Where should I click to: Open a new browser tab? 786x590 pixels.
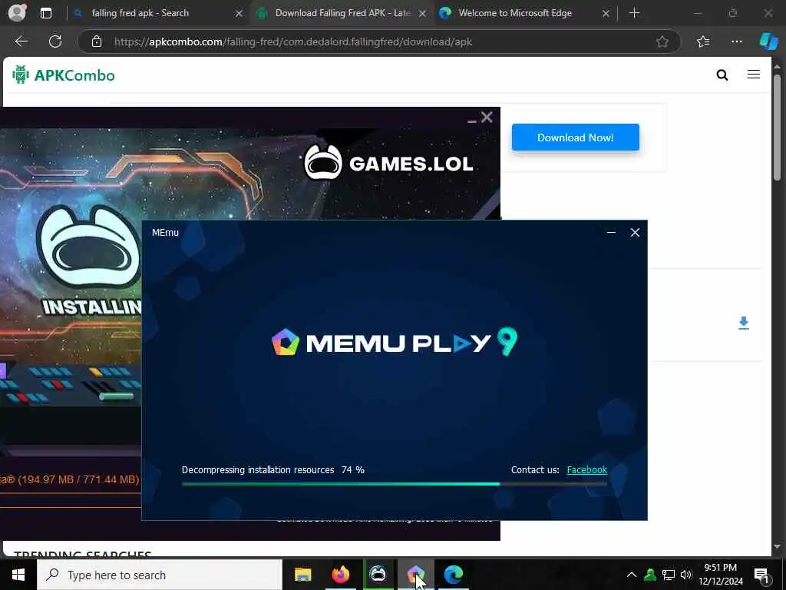click(x=634, y=13)
